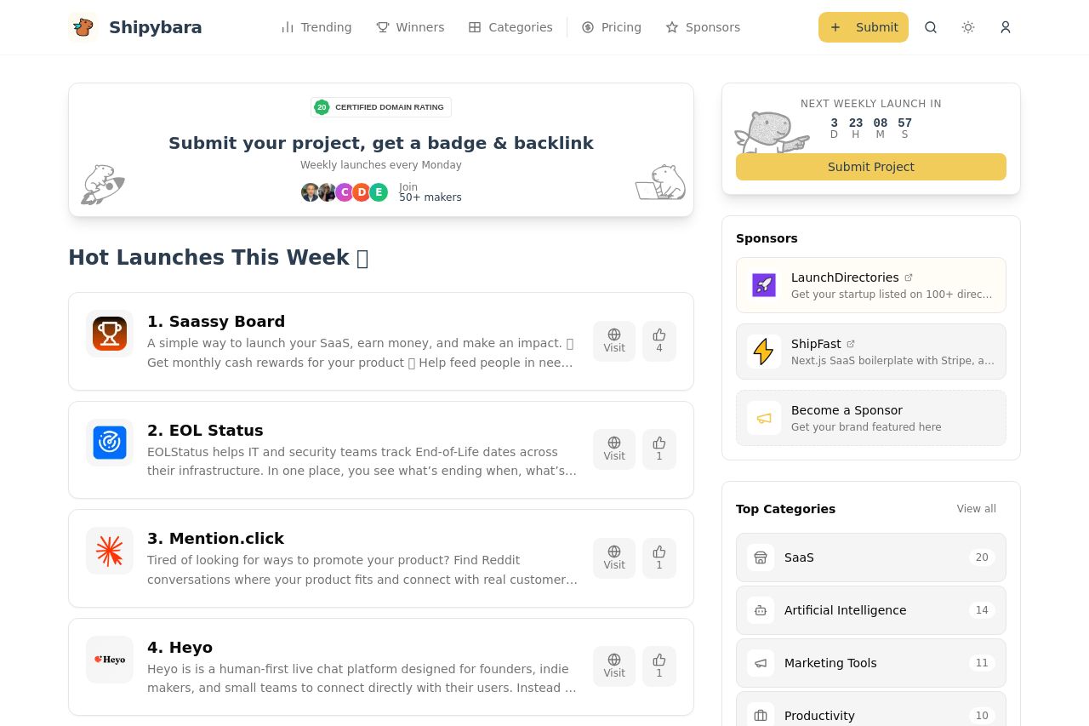Open the user account profile icon
1089x726 pixels.
[1006, 27]
